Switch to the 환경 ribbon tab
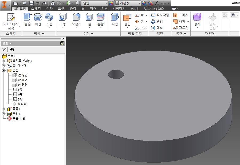This screenshot has width=240, height=165. 93,9
